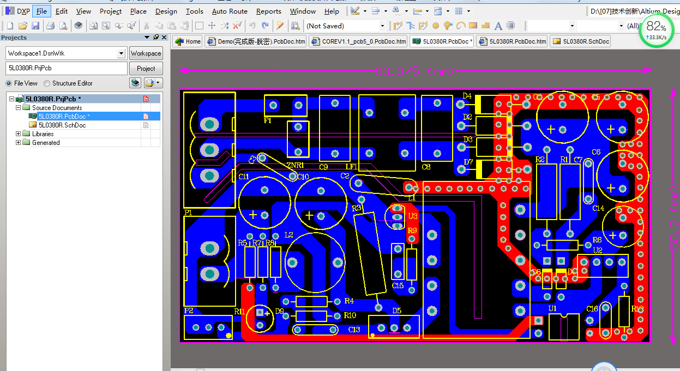Screen dimensions: 680x371
Task: Click the Place Component chip icon
Action: click(511, 26)
